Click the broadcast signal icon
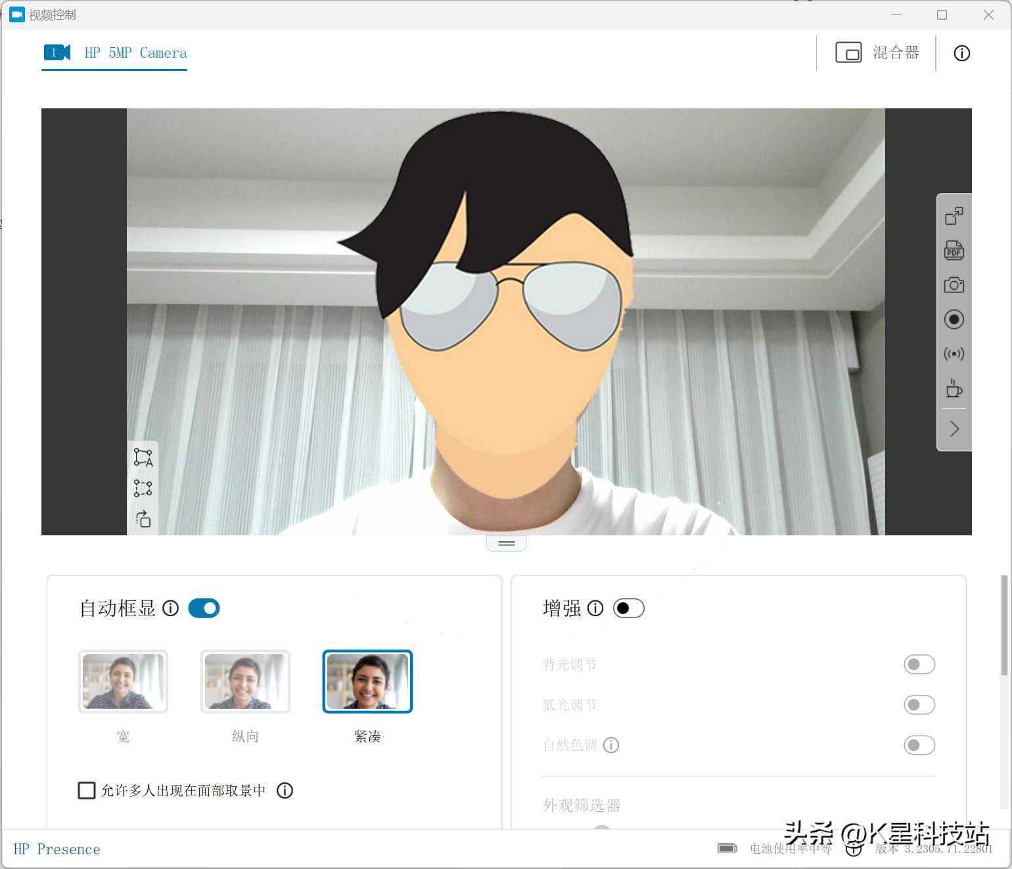1012x869 pixels. point(954,354)
